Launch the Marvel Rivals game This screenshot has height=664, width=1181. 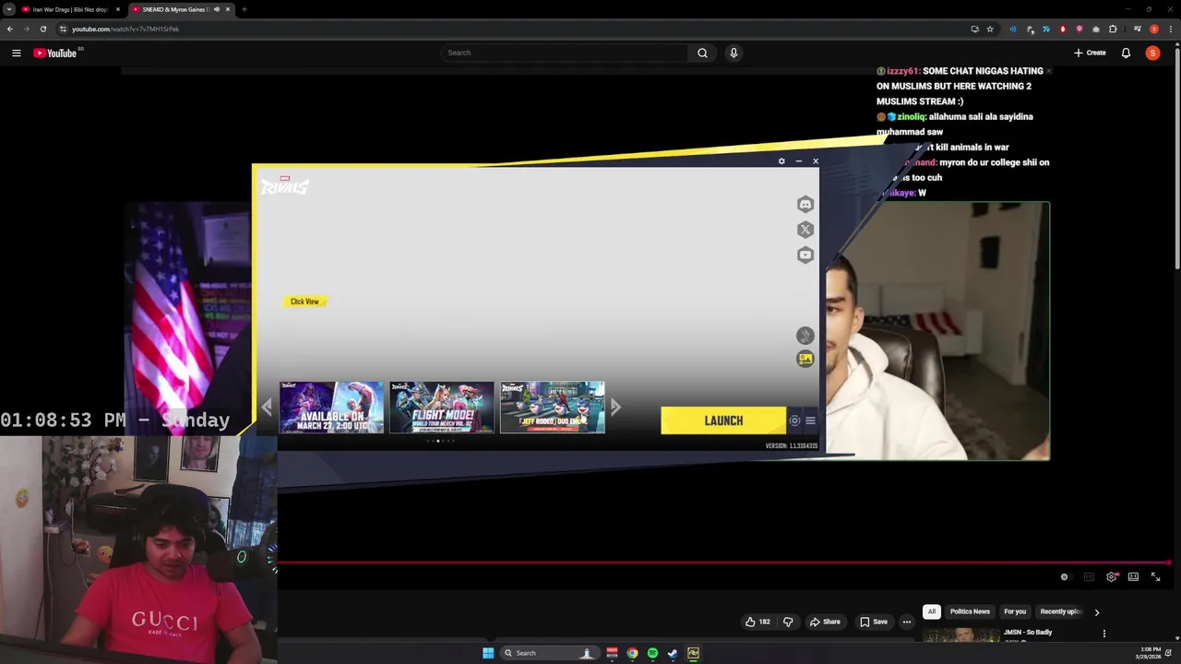(723, 421)
